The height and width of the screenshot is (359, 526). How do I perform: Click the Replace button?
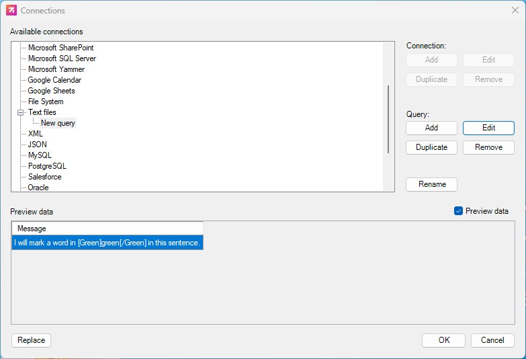coord(31,340)
